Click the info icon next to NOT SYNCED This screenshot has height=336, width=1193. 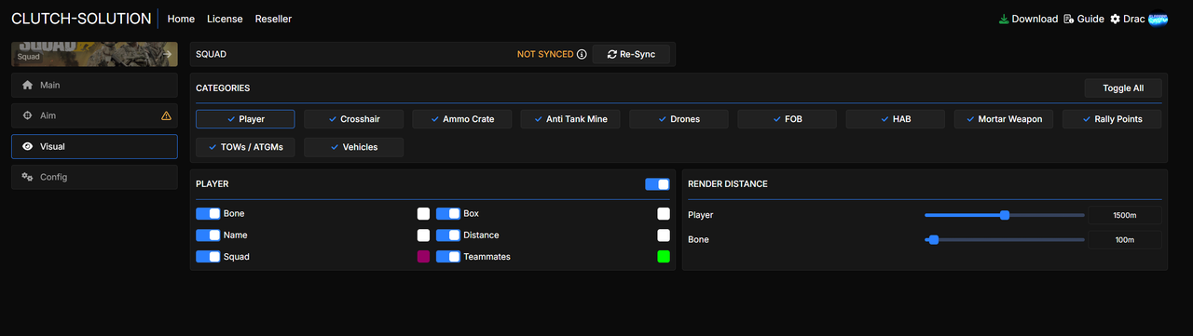click(x=582, y=54)
